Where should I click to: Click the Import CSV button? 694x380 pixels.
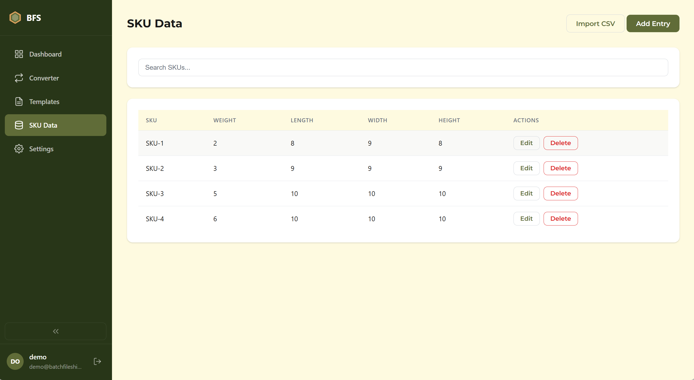(x=595, y=23)
